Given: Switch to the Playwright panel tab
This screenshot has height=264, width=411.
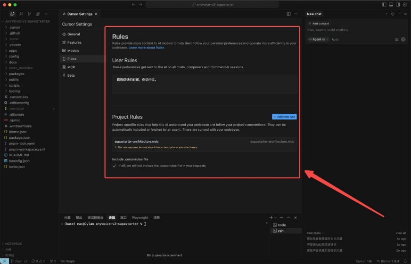Looking at the screenshot, I should (140, 218).
